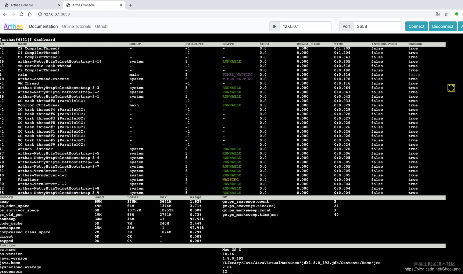This screenshot has height=274, width=463.
Task: Visit the Github link in navbar
Action: click(x=101, y=26)
